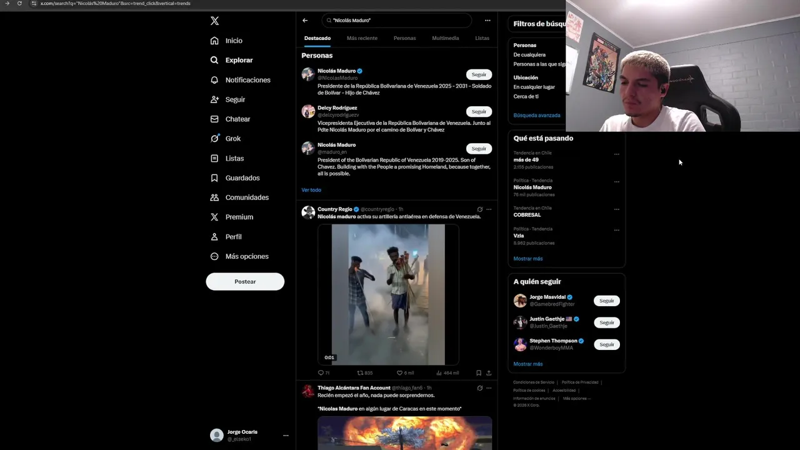Click the search field with "Nicolás Maduro"

pos(397,21)
